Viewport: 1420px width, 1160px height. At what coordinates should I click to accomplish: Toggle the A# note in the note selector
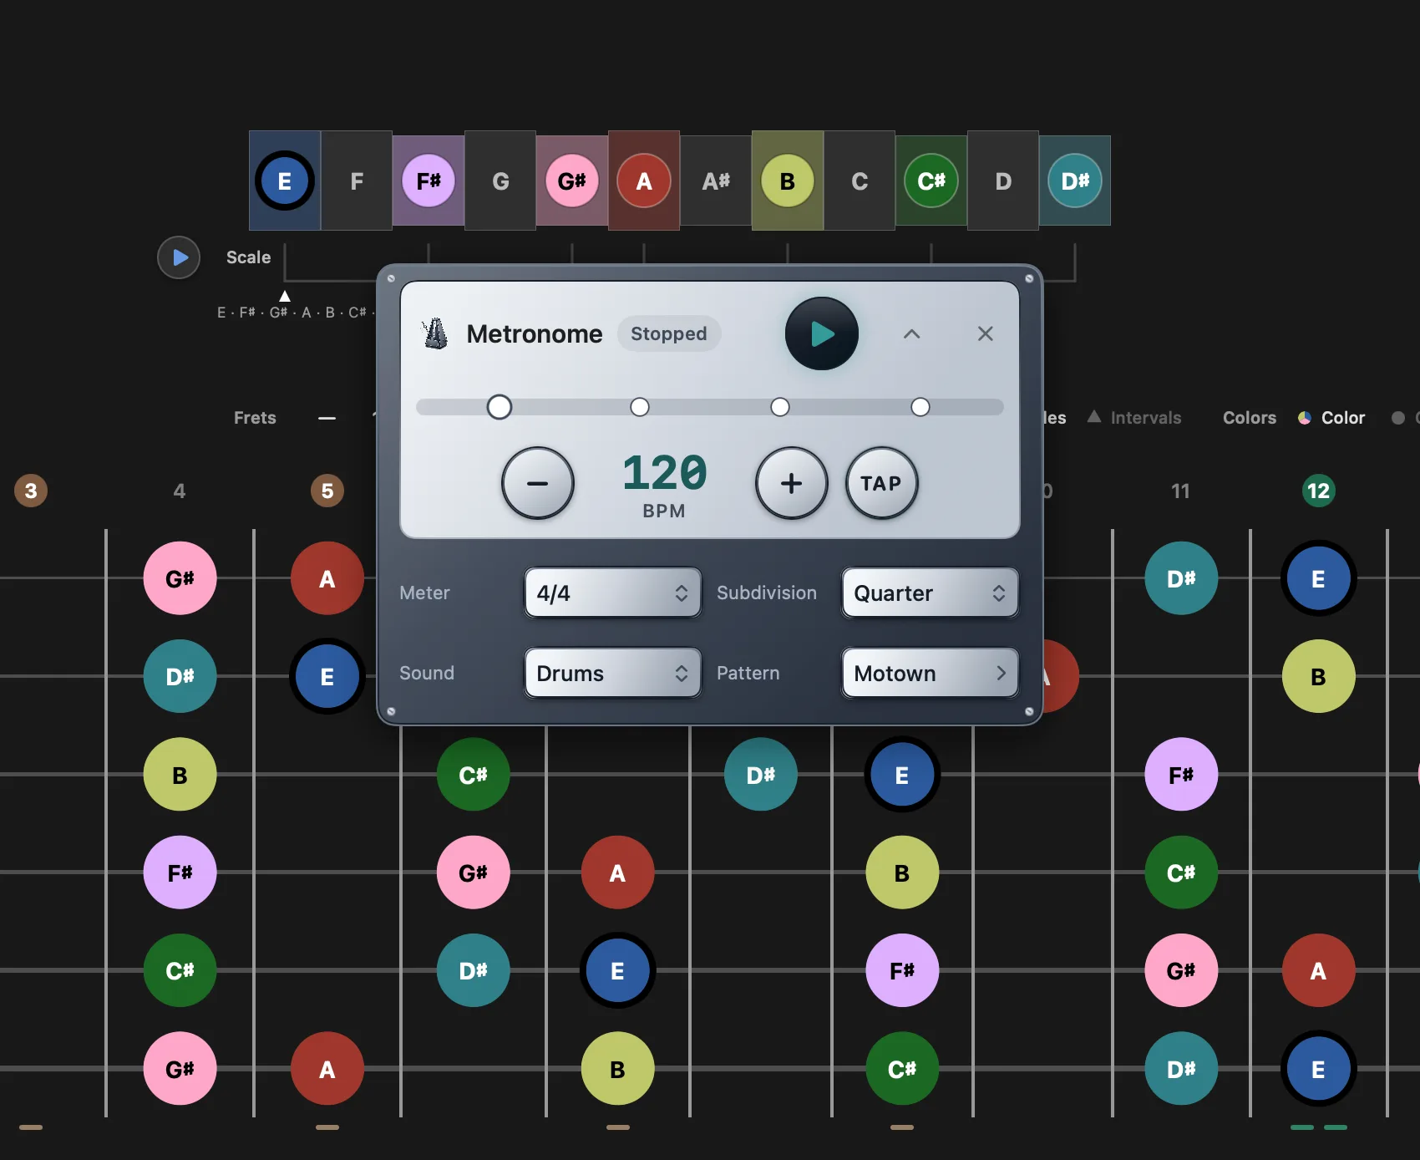click(x=716, y=181)
